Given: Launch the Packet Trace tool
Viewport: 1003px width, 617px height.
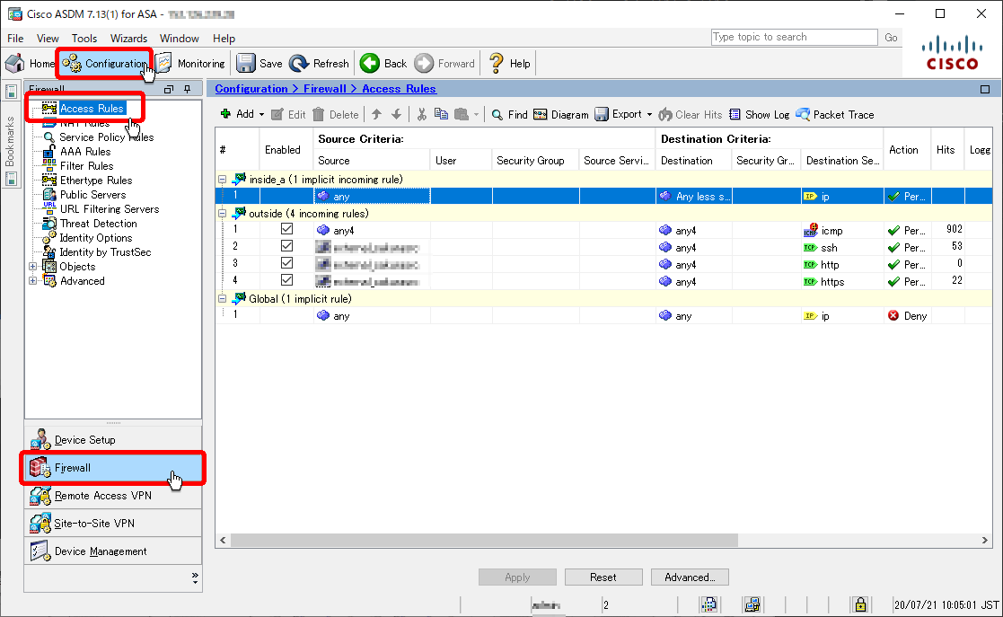Looking at the screenshot, I should point(835,115).
